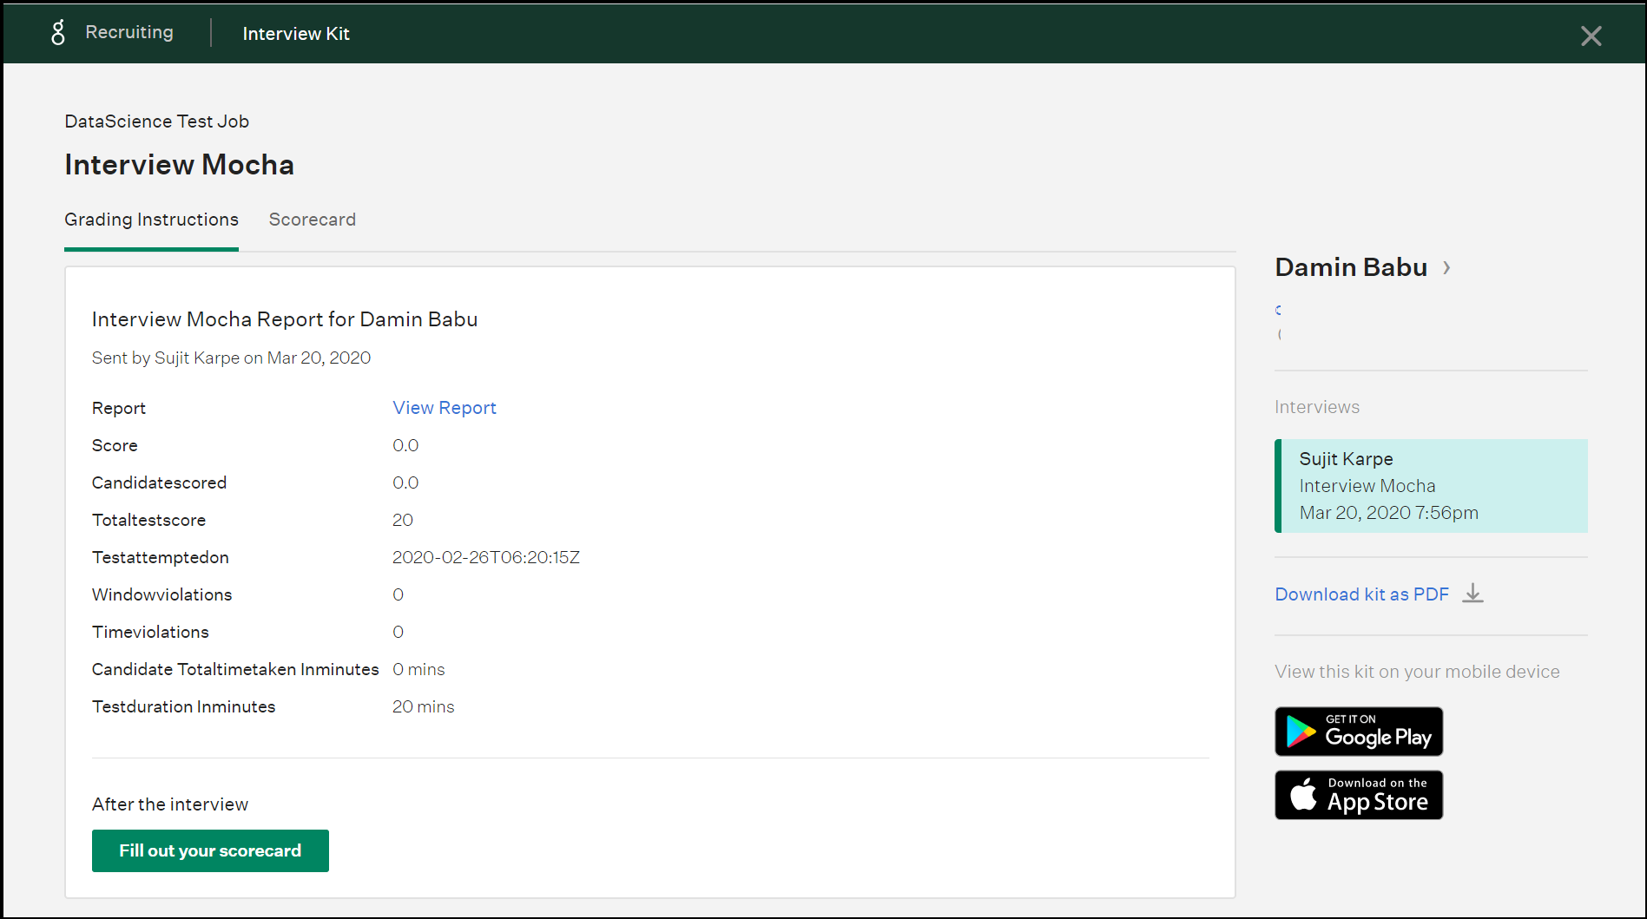Click the Interviews sidebar heading
This screenshot has height=919, width=1647.
point(1317,407)
